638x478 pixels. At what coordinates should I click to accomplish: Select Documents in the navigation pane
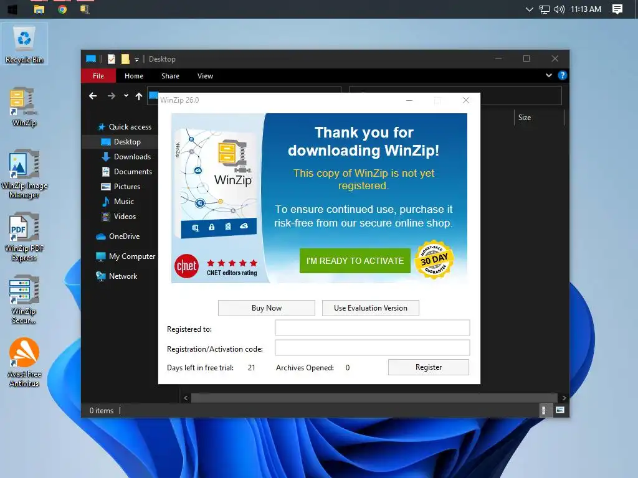126,172
